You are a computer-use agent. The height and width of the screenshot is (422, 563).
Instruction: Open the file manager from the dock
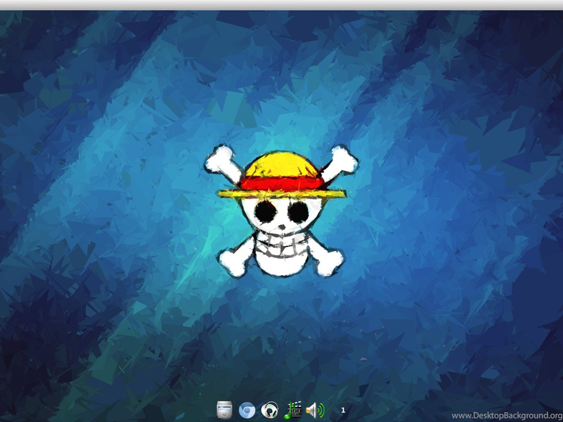click(x=224, y=410)
